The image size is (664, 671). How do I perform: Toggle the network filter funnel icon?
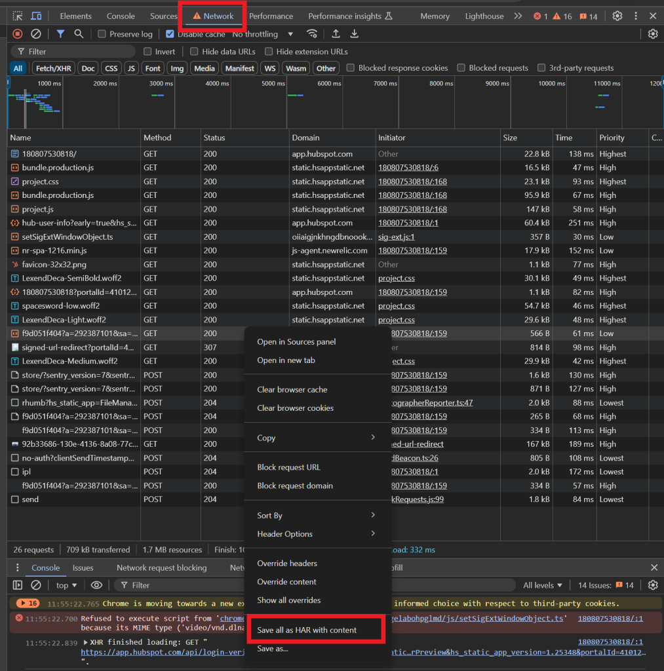(x=60, y=34)
